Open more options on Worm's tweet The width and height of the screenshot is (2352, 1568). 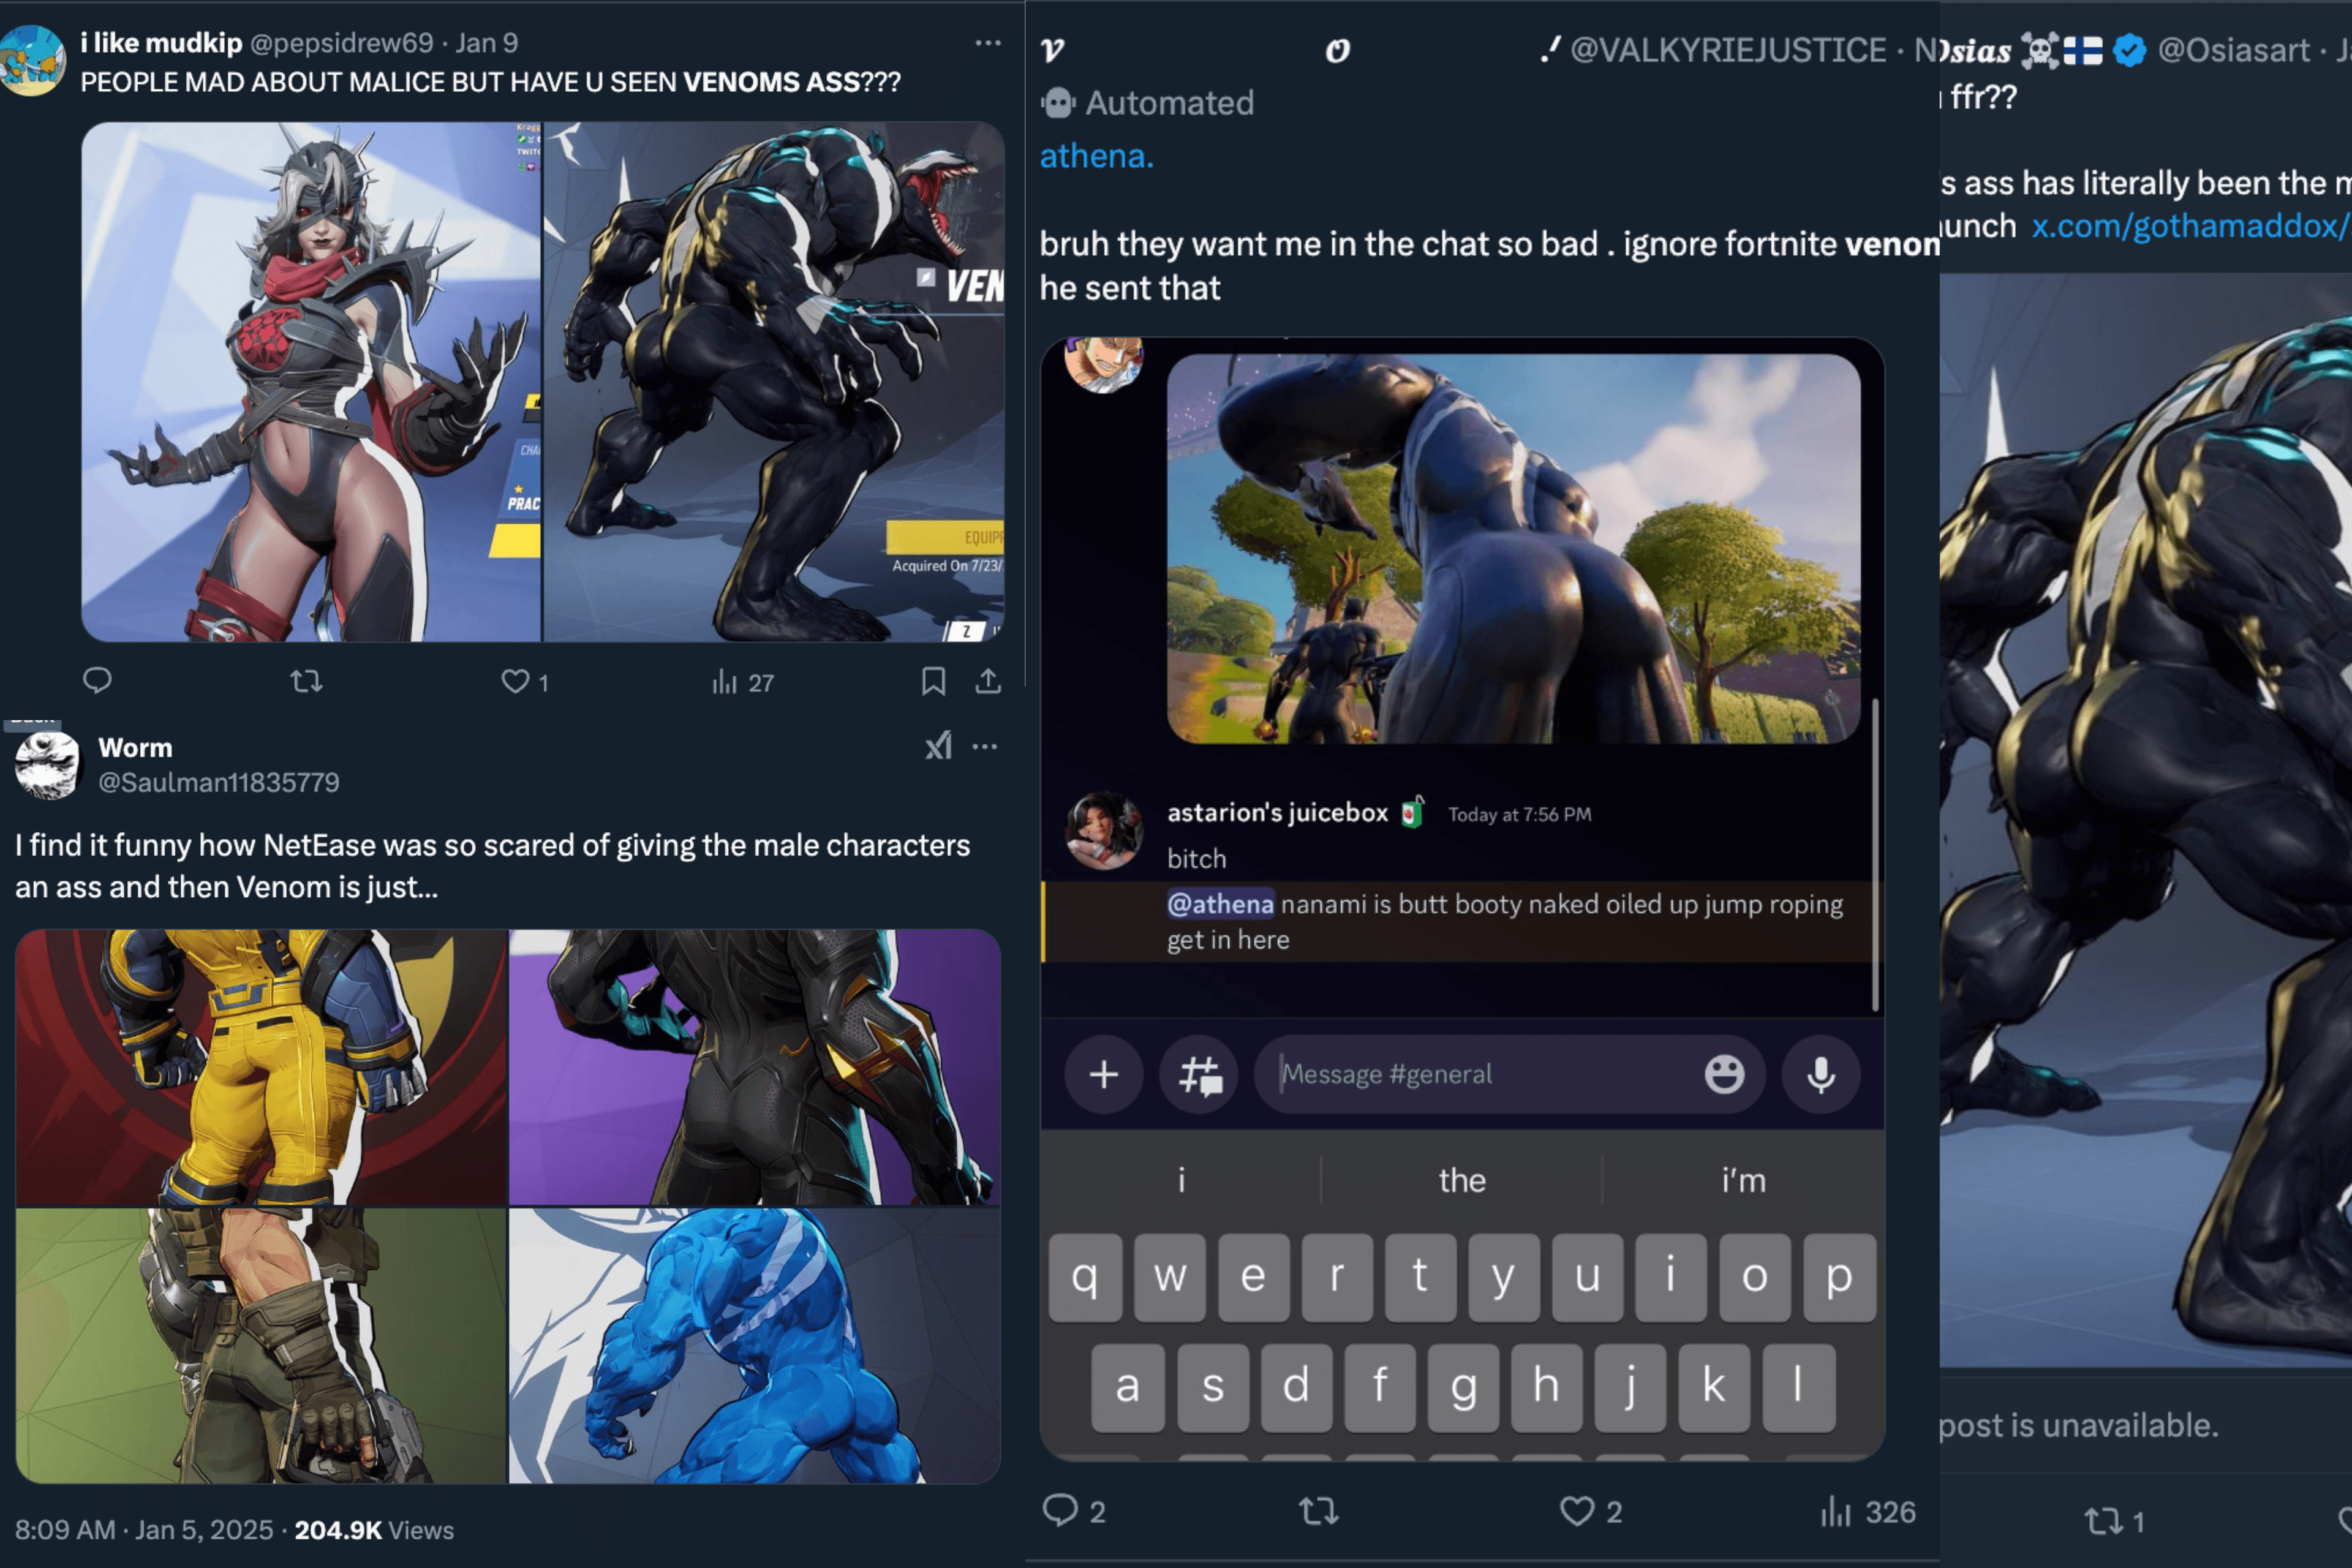coord(985,747)
